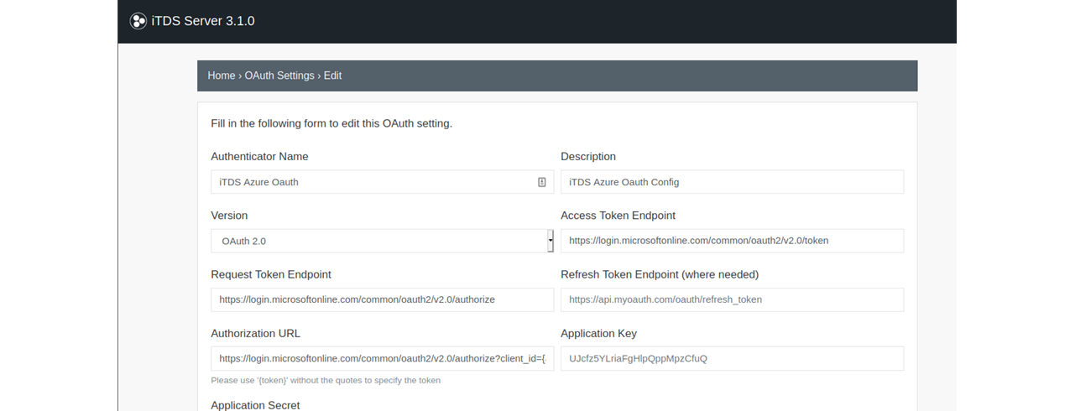Click the Description label

point(588,157)
